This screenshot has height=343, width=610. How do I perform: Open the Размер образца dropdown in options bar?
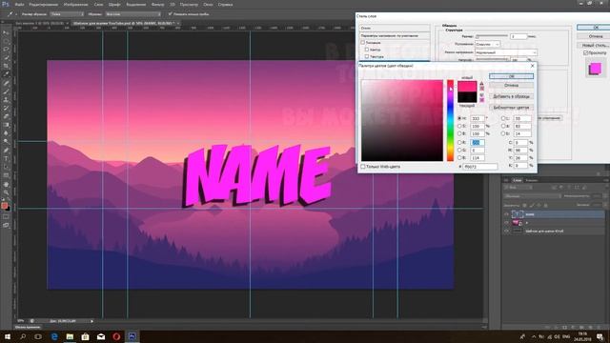click(67, 14)
